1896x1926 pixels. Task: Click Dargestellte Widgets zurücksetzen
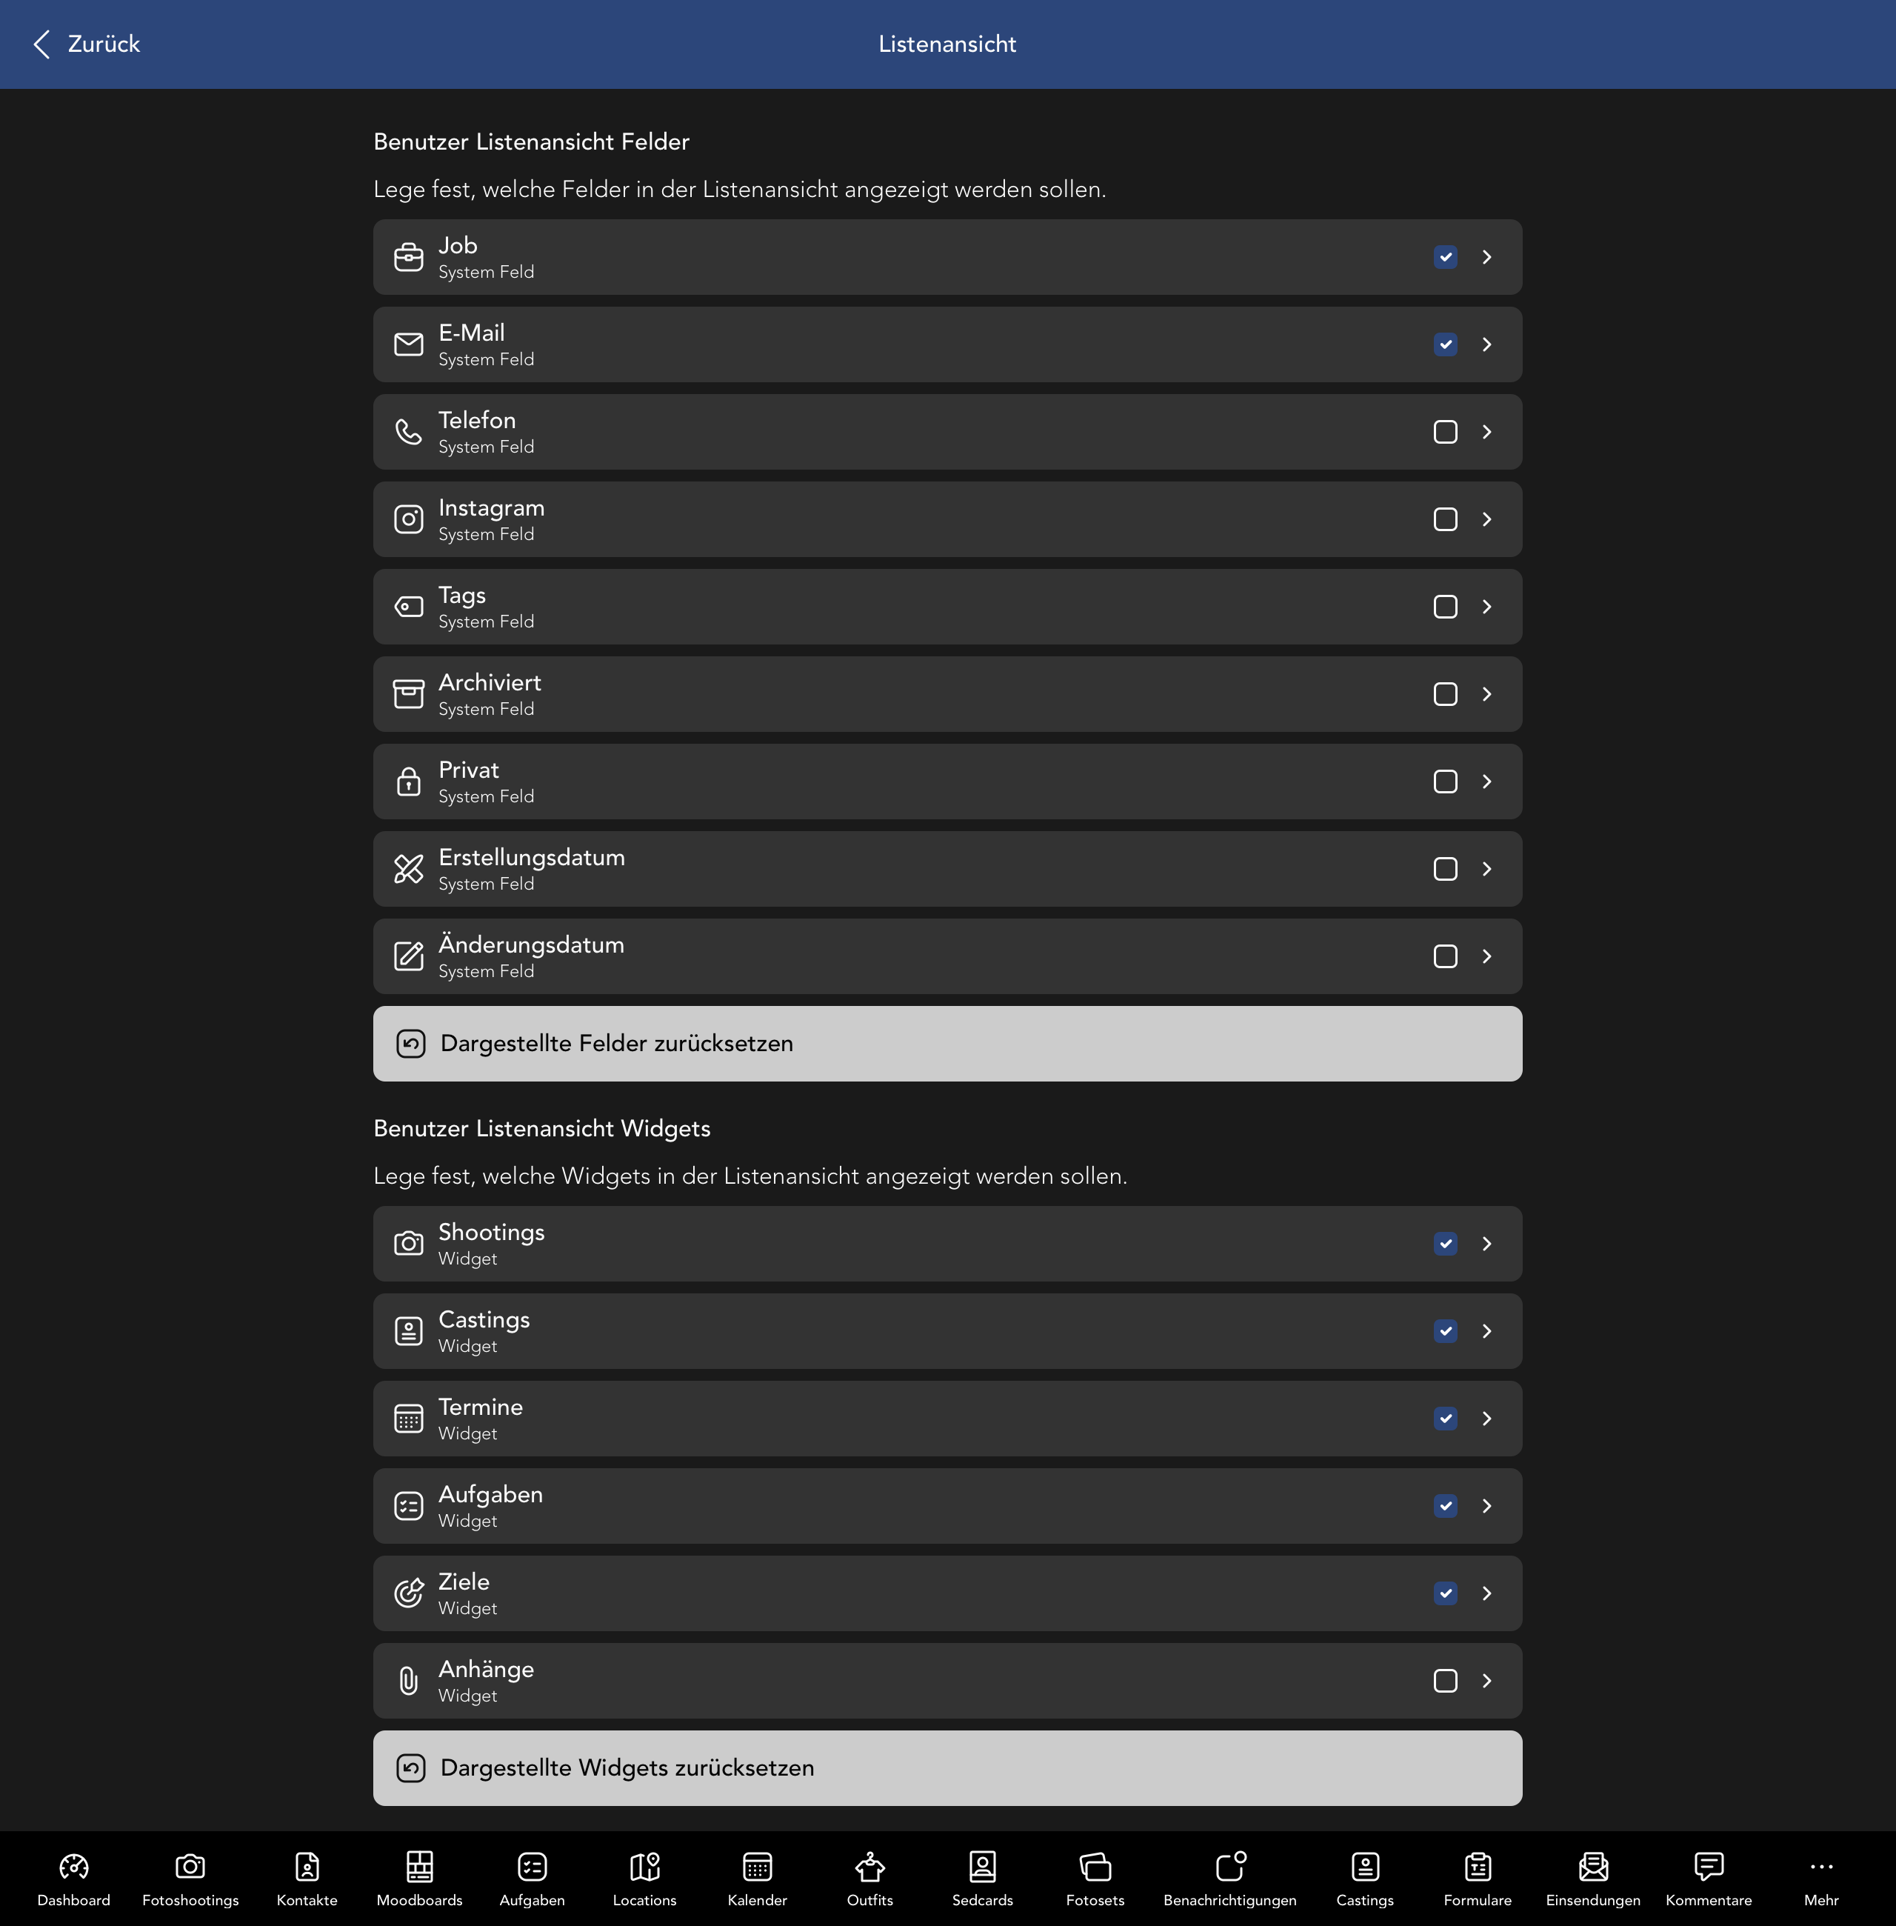click(947, 1767)
